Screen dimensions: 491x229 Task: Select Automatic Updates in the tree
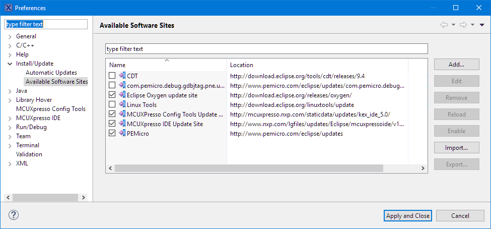[x=51, y=73]
